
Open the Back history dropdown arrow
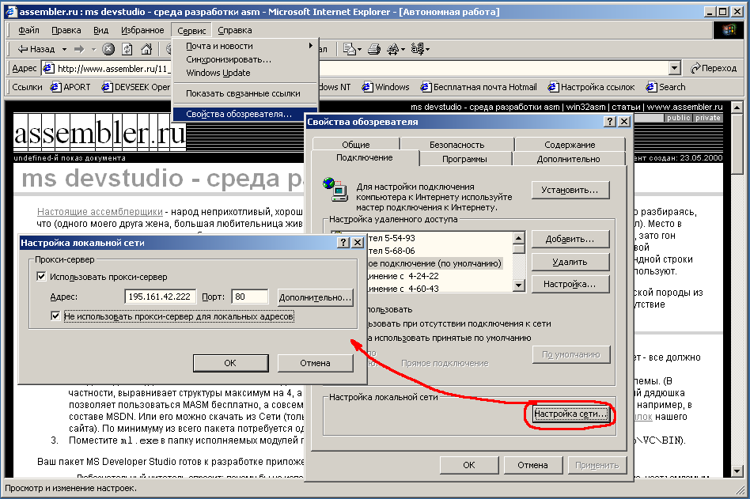tap(64, 49)
